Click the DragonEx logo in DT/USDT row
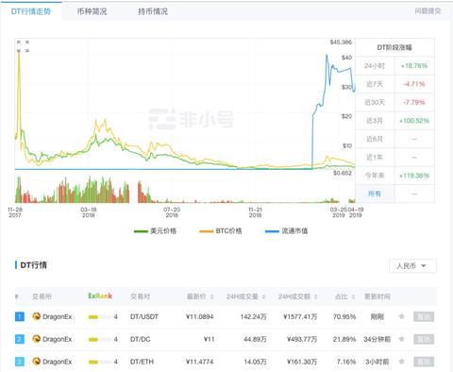 (37, 316)
